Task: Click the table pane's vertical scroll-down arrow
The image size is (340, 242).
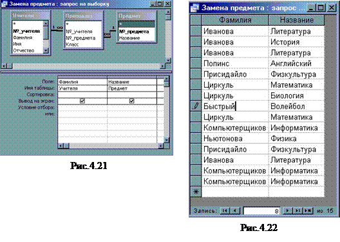Action: (x=169, y=60)
